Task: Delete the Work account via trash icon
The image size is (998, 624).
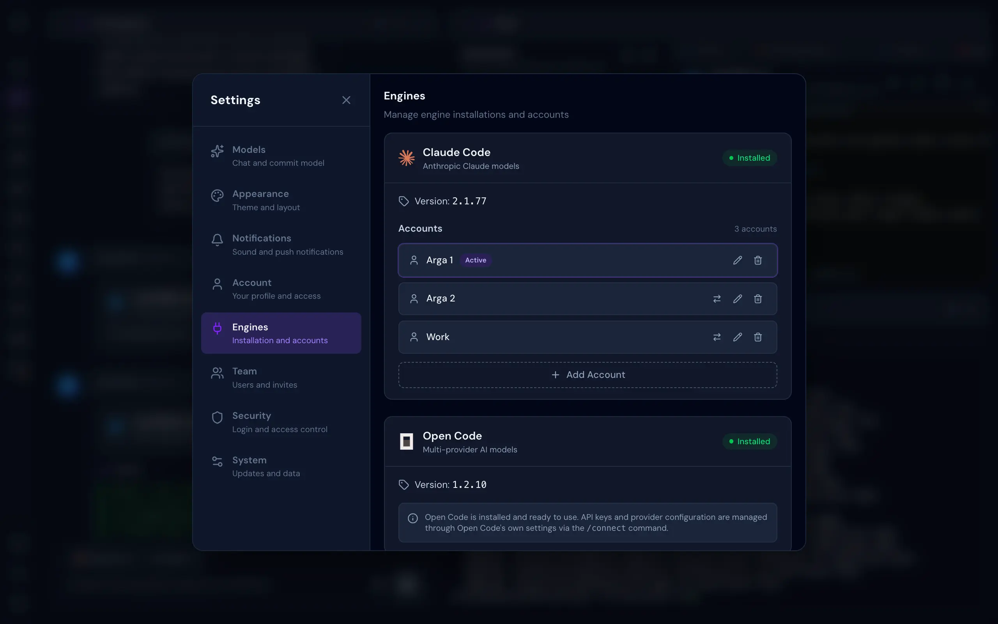Action: [758, 337]
